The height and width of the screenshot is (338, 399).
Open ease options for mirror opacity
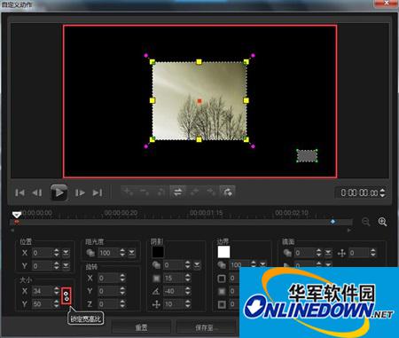[328, 253]
